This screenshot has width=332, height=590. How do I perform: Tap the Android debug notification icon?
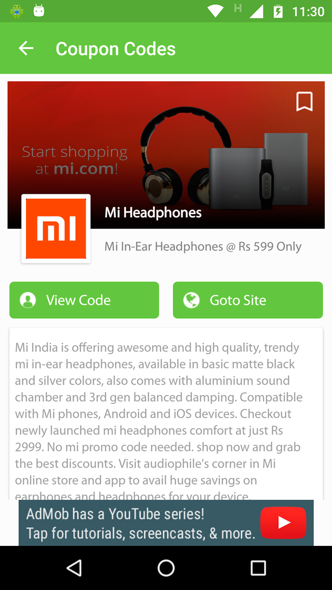tap(17, 11)
